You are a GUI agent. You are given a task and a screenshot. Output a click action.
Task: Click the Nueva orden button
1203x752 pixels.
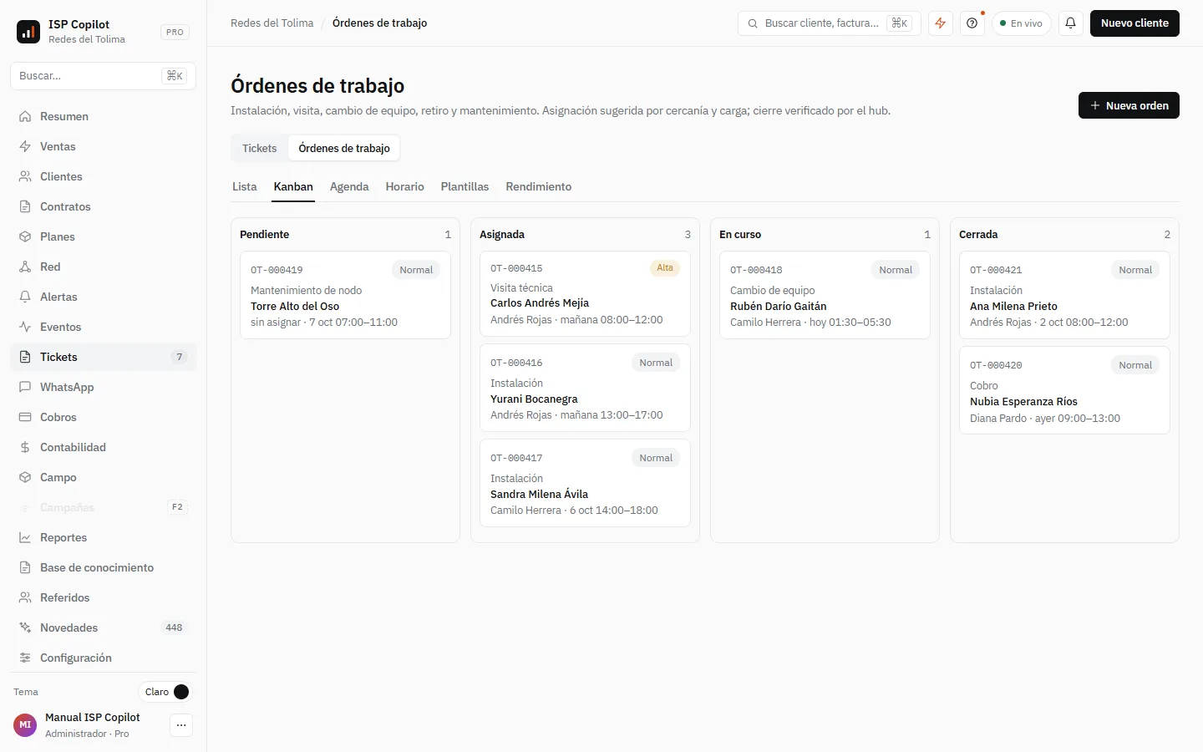tap(1129, 105)
